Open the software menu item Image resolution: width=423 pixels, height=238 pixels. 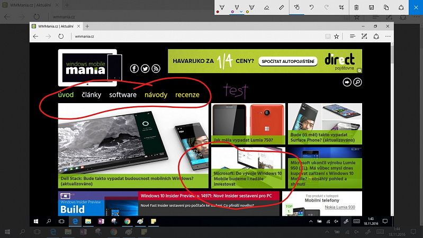(123, 95)
